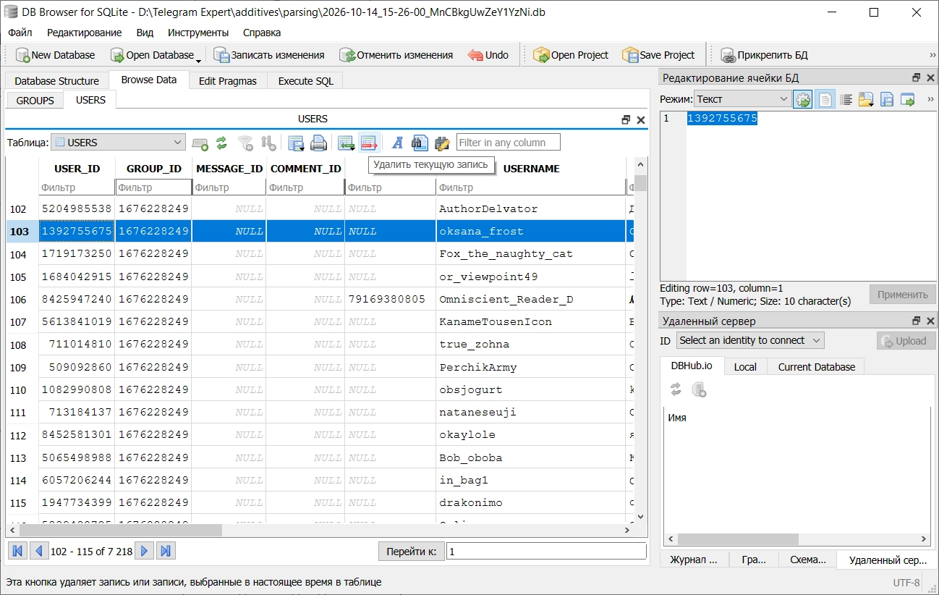Click Save Project in the toolbar

point(658,55)
